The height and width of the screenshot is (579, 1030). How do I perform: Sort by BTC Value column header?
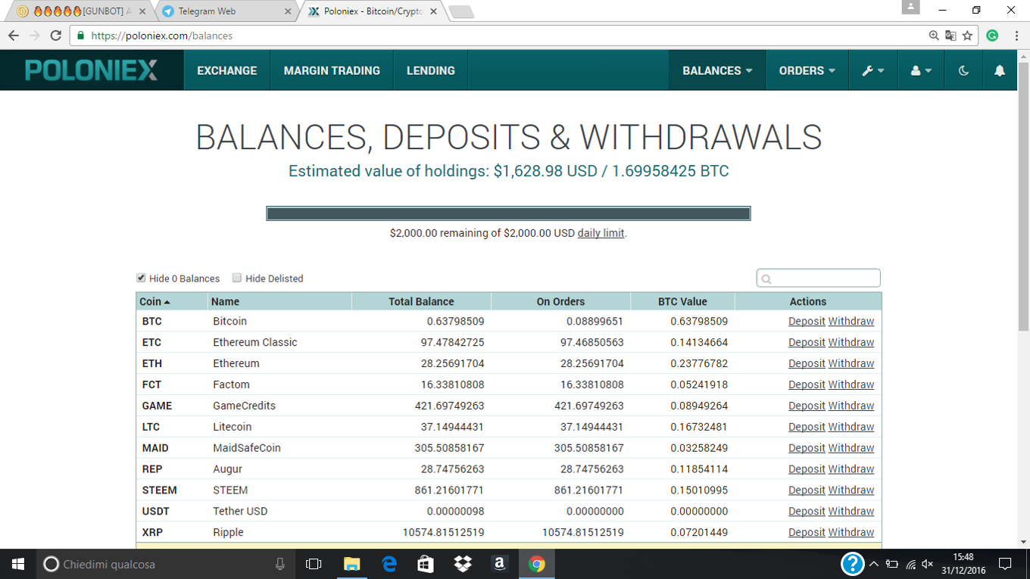point(682,301)
